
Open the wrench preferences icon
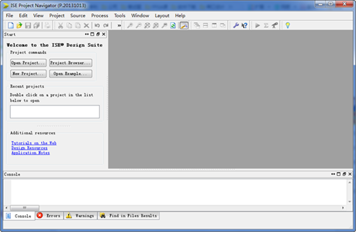[236, 25]
